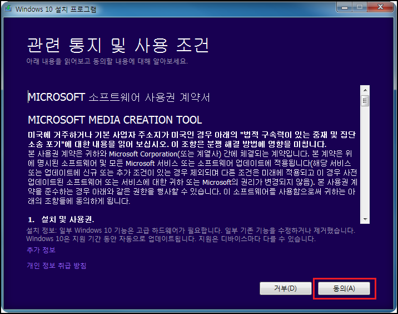Click the window title 'Windows 10 설치 프로그램'
The height and width of the screenshot is (314, 398).
pyautogui.click(x=56, y=9)
